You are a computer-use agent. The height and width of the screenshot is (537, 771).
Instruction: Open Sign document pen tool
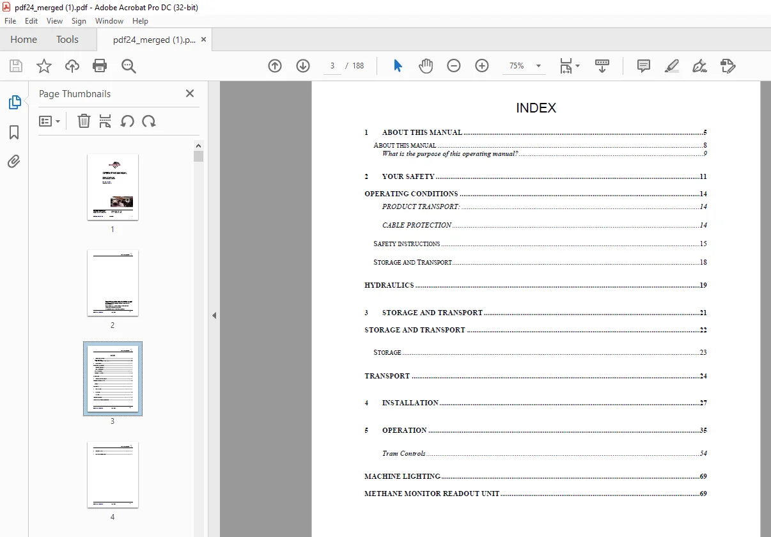[x=699, y=66]
